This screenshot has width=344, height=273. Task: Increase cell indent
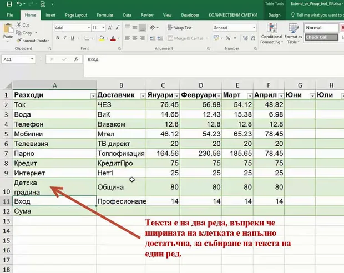pos(160,38)
